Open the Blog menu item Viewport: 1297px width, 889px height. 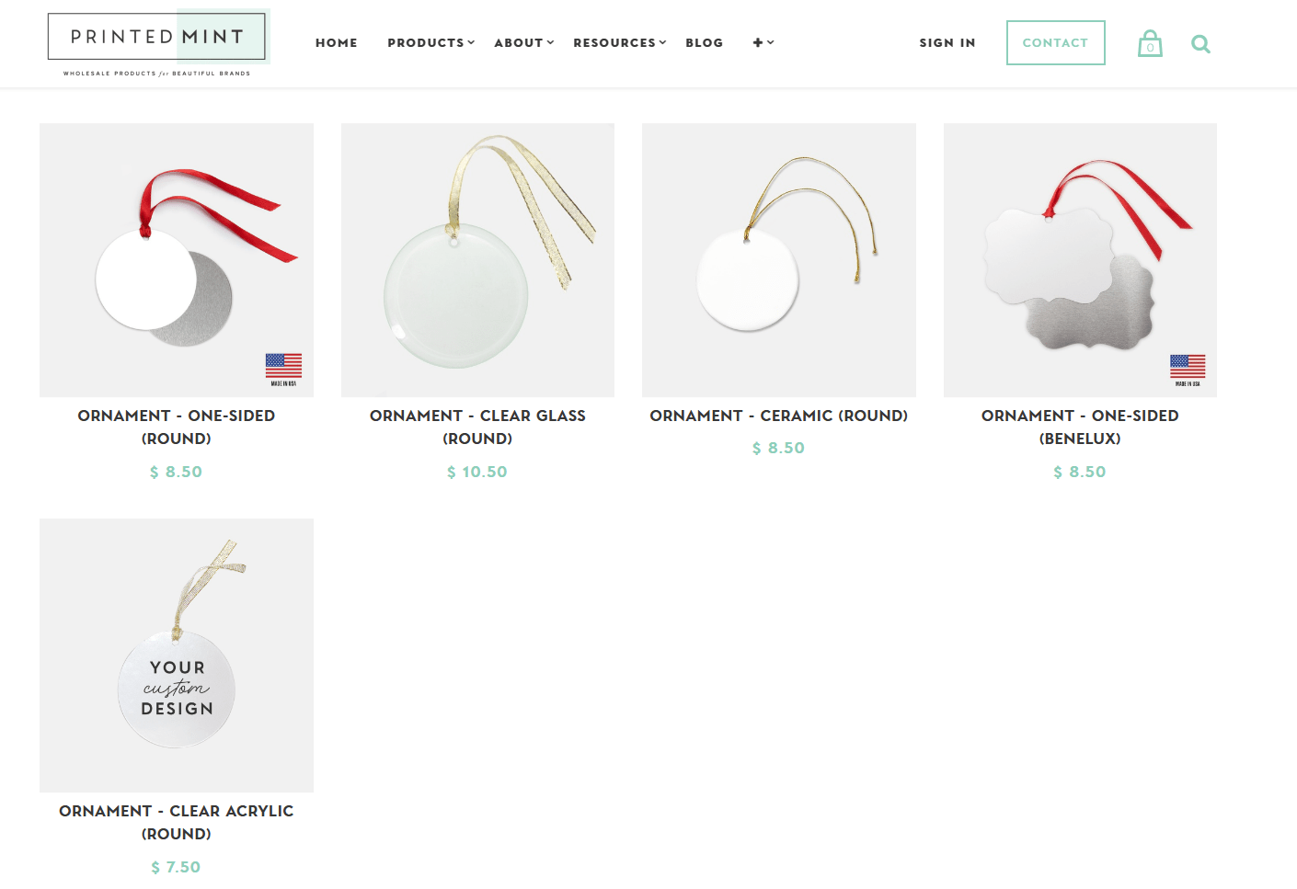point(705,42)
